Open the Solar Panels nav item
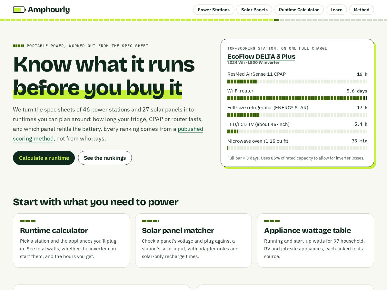Viewport: 387px width, 290px height. (x=254, y=10)
